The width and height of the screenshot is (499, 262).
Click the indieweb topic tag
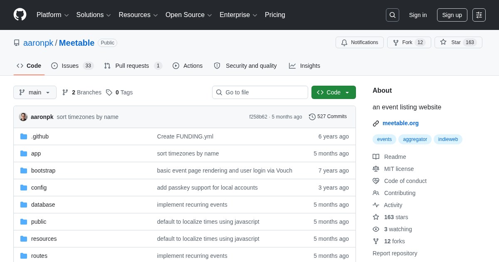(x=448, y=139)
